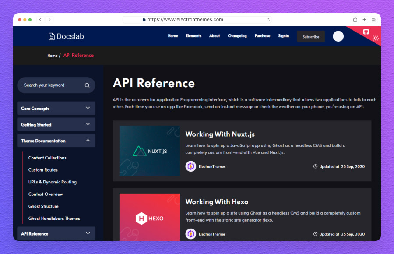Viewport: 394px width, 254px height.
Task: Open Context Overview sidebar link
Action: [46, 194]
